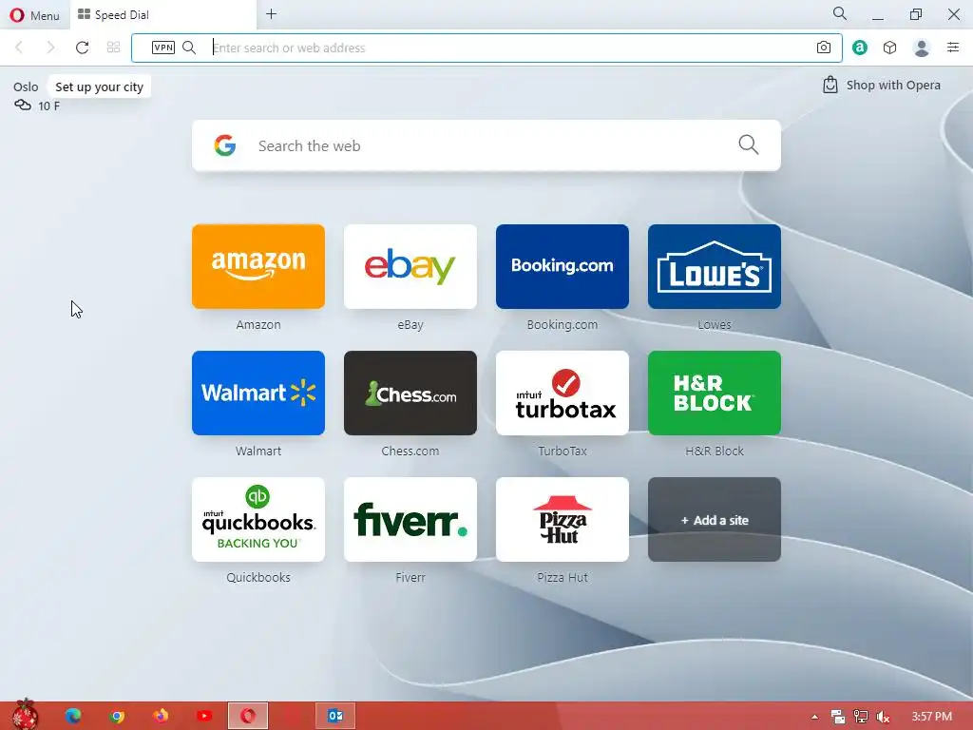Open the 3:57 PM taskbar clock

point(932,717)
